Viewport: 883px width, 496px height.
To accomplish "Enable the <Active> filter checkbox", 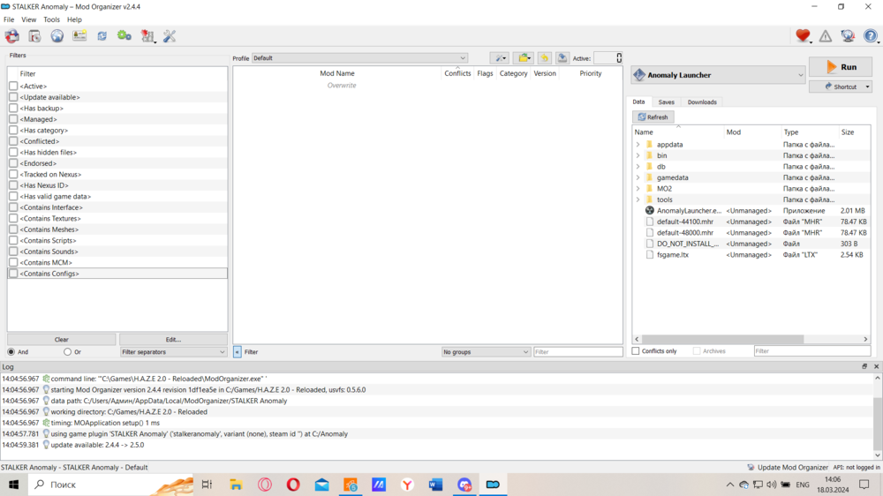I will click(x=13, y=86).
